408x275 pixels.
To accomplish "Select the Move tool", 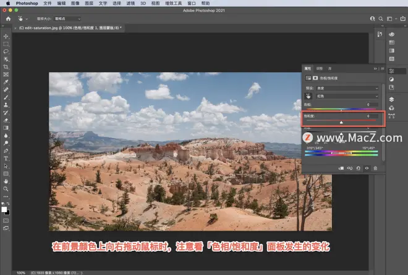I will click(6, 36).
